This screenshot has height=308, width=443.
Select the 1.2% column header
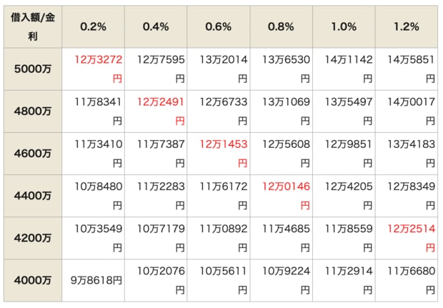click(x=407, y=27)
